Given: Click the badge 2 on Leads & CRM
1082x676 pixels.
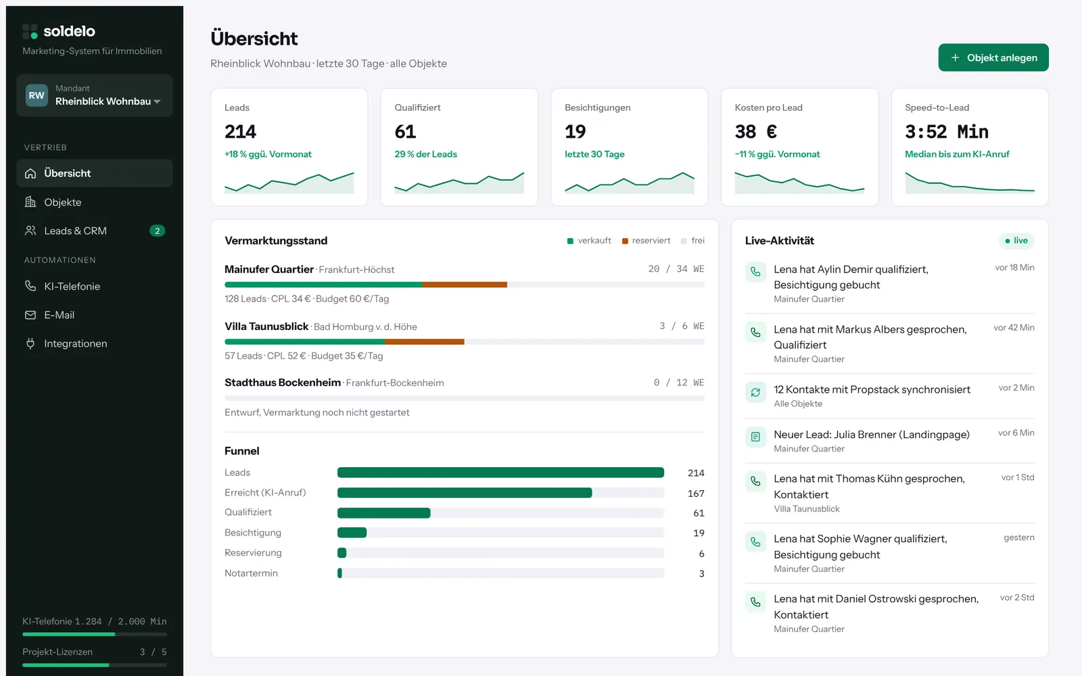Looking at the screenshot, I should pos(158,231).
